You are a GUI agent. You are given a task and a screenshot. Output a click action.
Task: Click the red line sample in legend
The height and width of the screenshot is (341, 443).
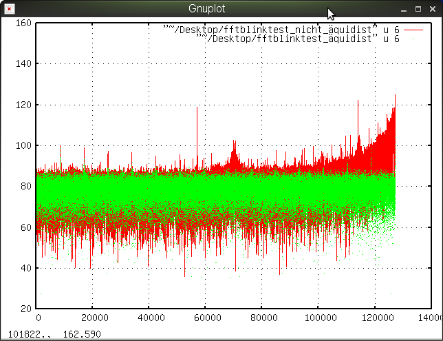pos(413,30)
